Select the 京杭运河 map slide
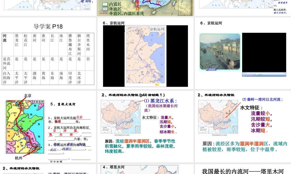This screenshot has height=174, width=291. tap(145, 53)
